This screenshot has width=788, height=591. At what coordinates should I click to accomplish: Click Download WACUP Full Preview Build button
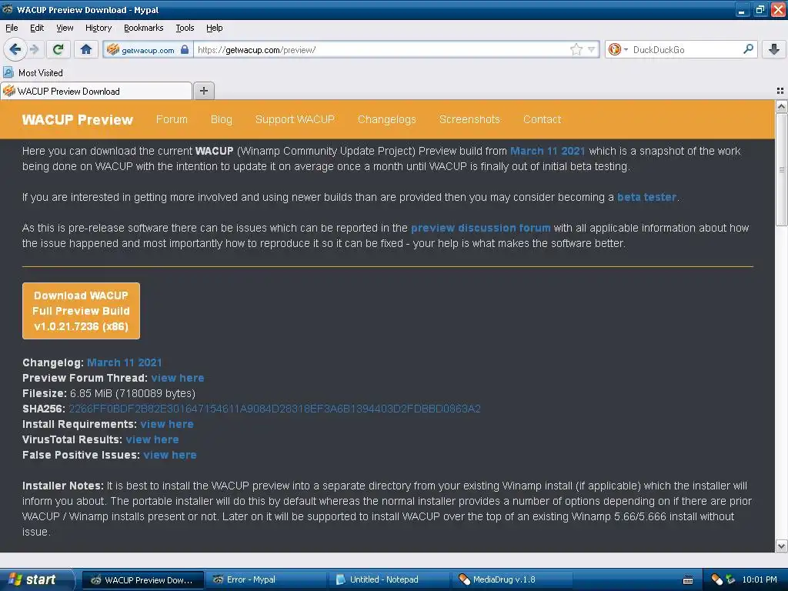[81, 311]
